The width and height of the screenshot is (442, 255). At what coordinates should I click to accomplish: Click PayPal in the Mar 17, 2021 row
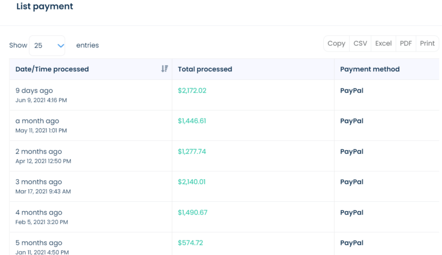pos(351,182)
